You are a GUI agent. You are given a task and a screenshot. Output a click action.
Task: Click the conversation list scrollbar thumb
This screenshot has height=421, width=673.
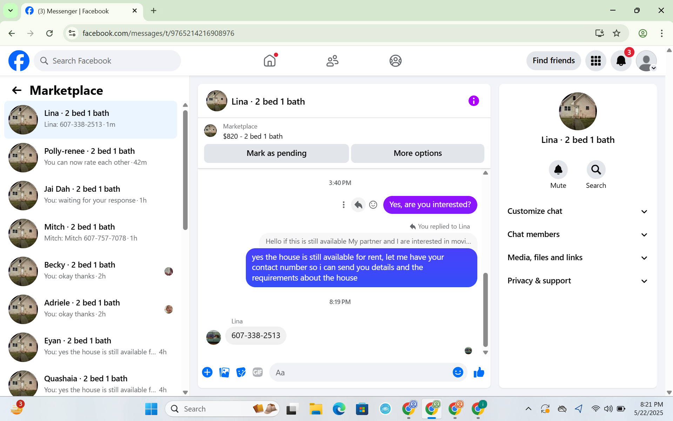pyautogui.click(x=185, y=170)
